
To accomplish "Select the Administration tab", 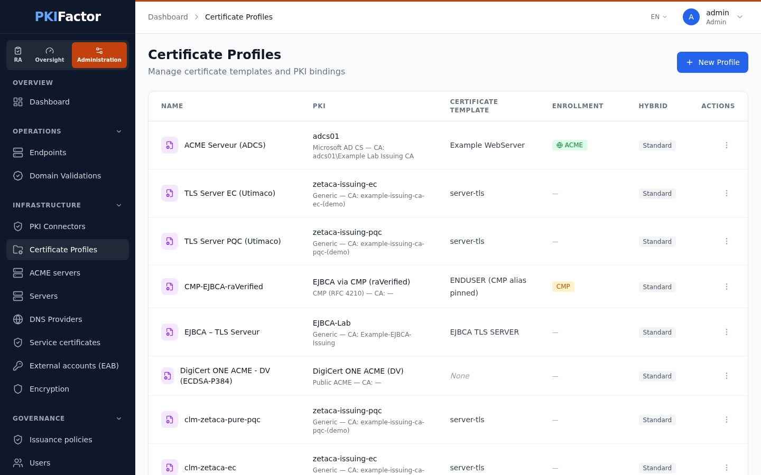I will click(99, 55).
